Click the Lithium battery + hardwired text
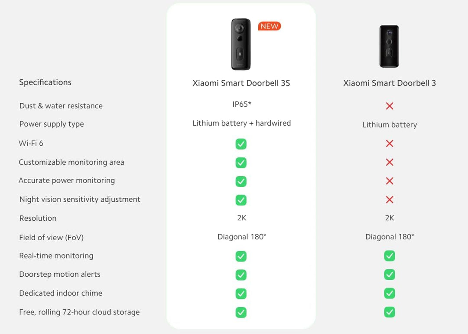Image resolution: width=468 pixels, height=334 pixels. 241,123
